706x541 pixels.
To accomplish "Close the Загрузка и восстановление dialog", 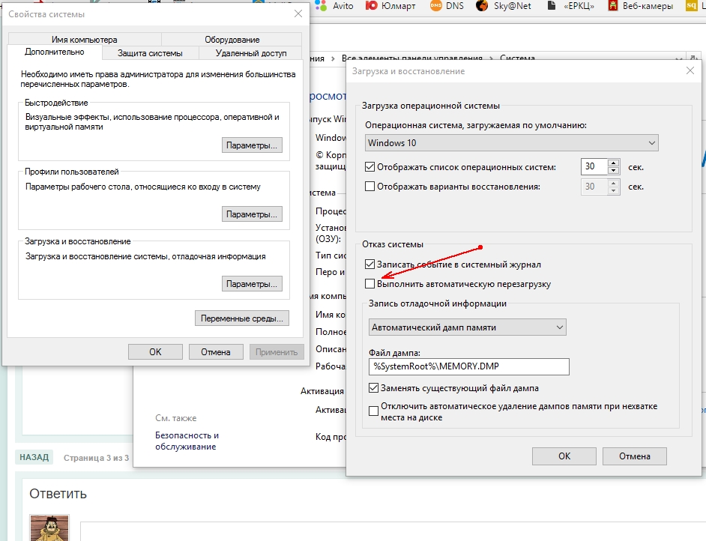I will [x=690, y=70].
